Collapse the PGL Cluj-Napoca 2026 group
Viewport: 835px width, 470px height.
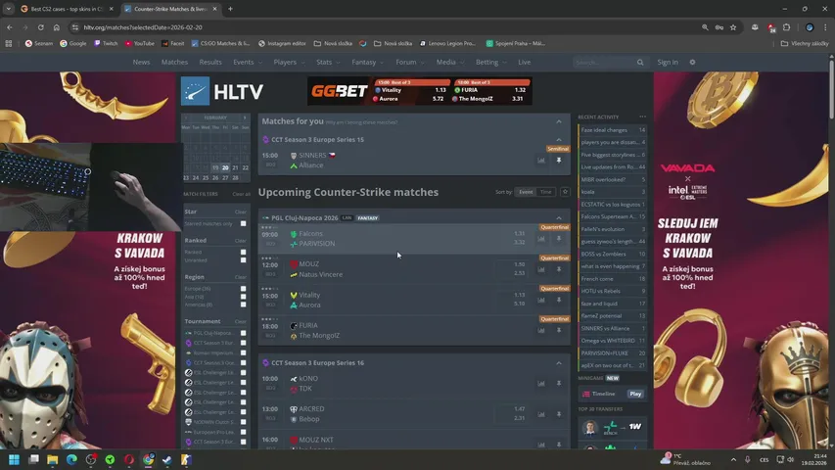(559, 218)
